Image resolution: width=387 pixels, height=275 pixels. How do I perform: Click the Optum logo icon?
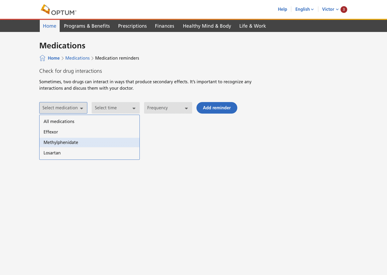[45, 9]
